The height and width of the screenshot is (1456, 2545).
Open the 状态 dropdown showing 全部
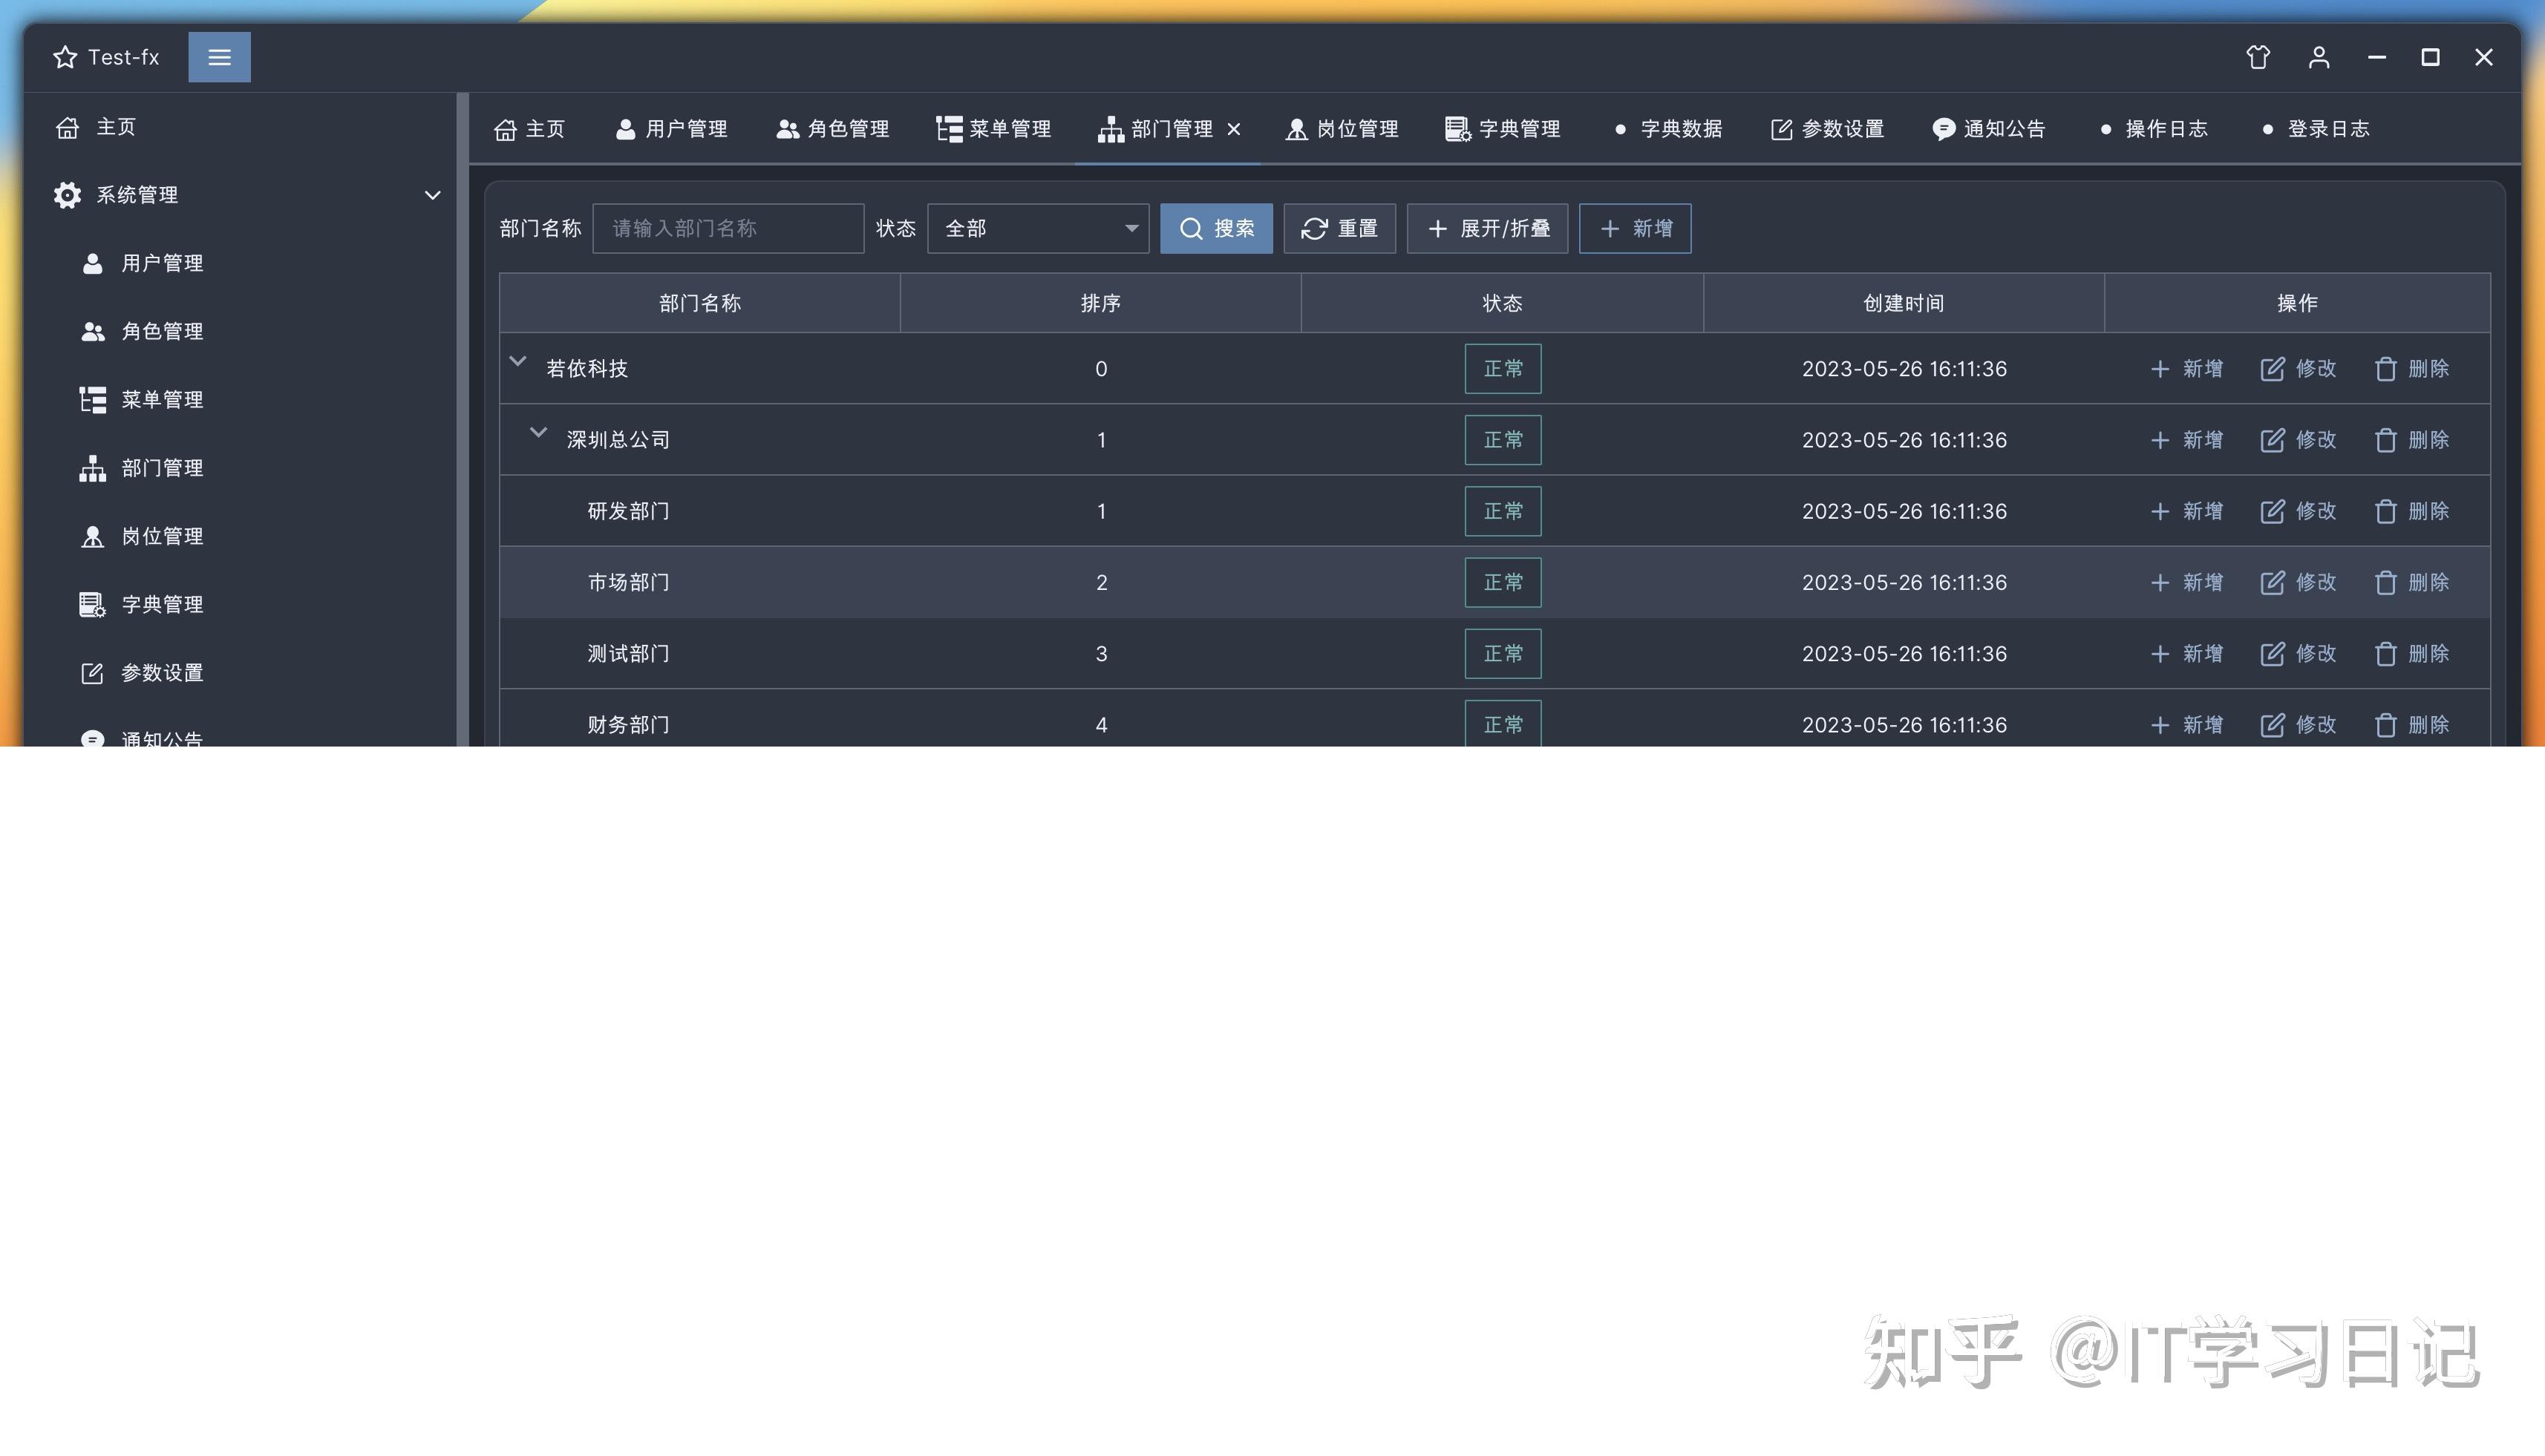pos(1036,228)
